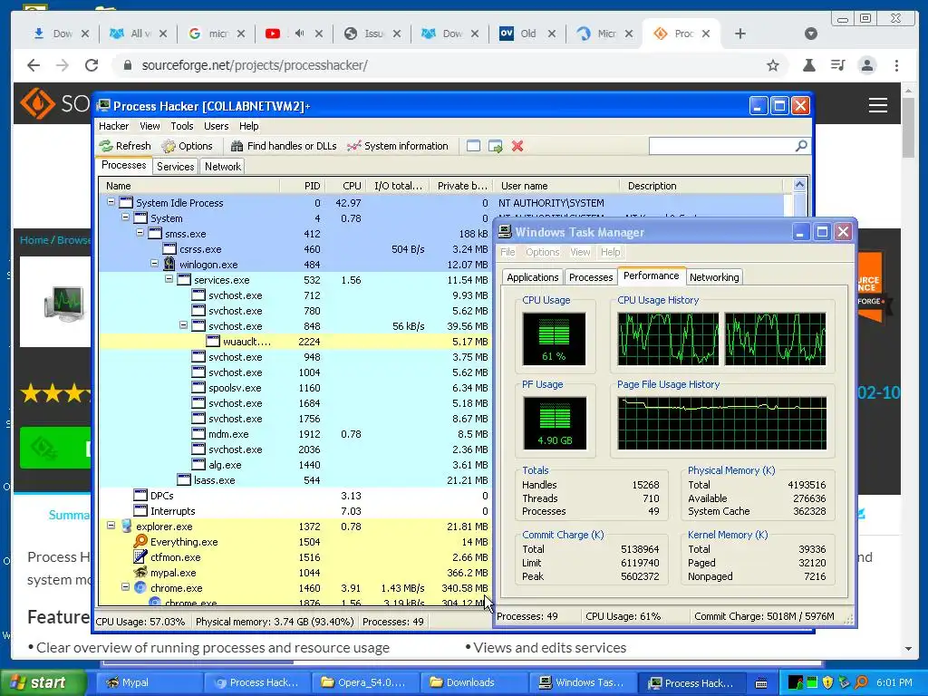Click the red X terminate toolbar icon
Image resolution: width=928 pixels, height=696 pixels.
(517, 146)
